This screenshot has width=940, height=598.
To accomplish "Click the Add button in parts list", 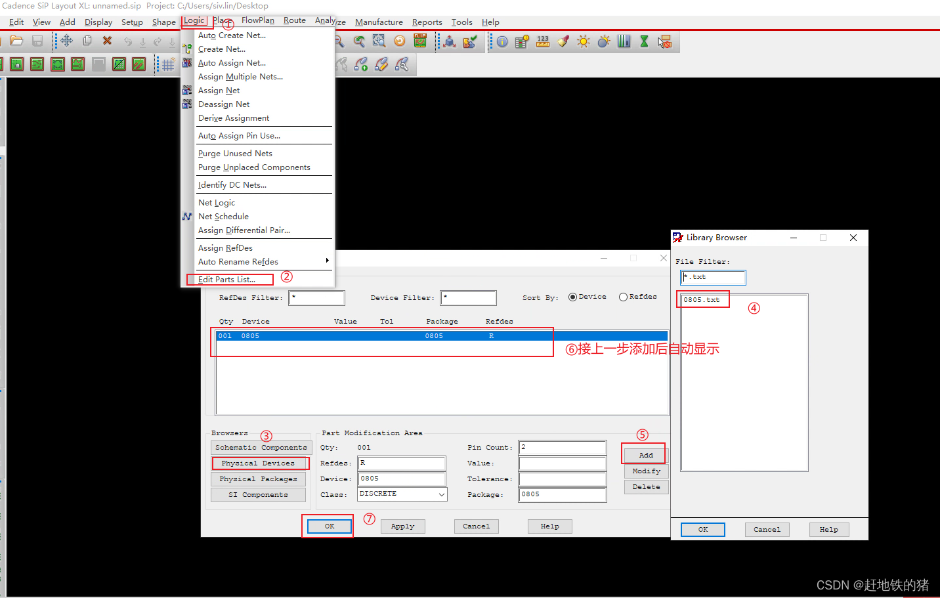I will [x=646, y=456].
